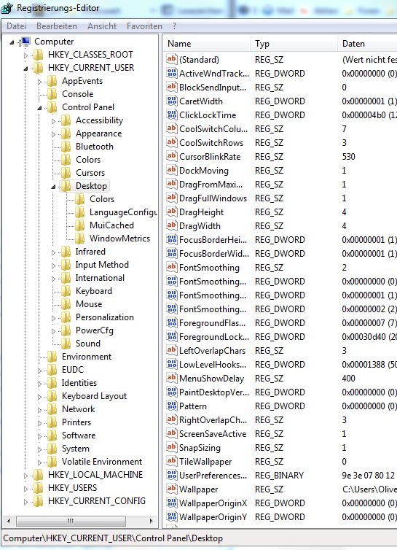Image resolution: width=397 pixels, height=550 pixels.
Task: Open the Bearbeiten menu
Action: click(x=56, y=26)
